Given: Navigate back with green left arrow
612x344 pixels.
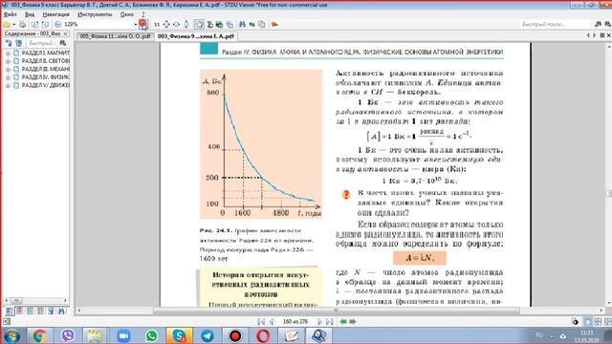Looking at the screenshot, I should click(x=343, y=322).
